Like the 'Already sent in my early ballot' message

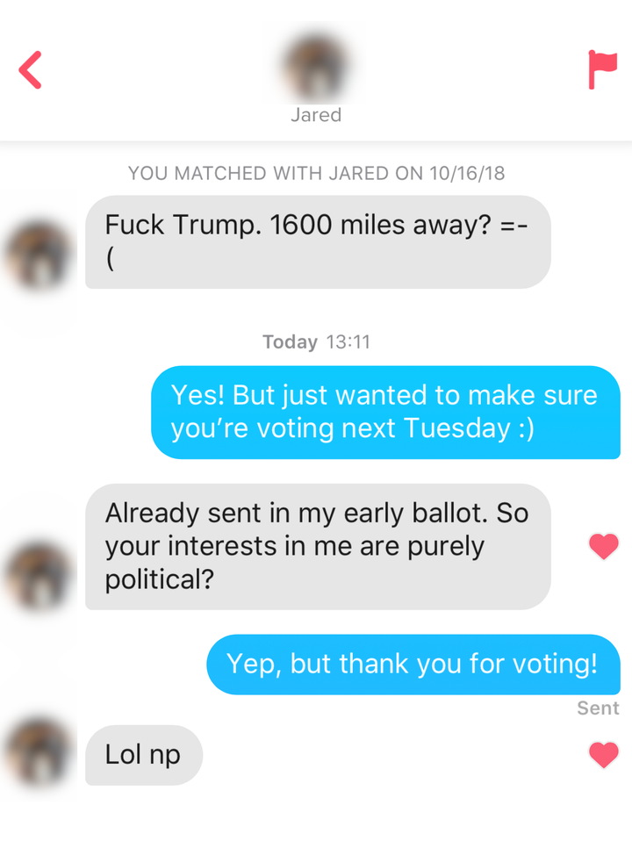[x=604, y=547]
